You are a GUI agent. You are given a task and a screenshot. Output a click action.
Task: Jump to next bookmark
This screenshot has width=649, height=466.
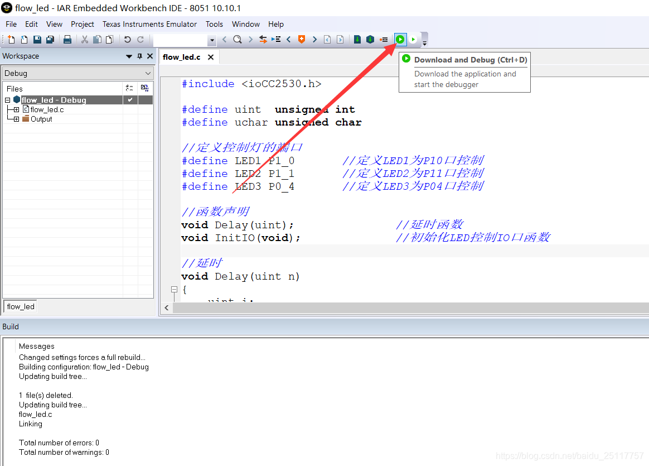[x=314, y=40]
